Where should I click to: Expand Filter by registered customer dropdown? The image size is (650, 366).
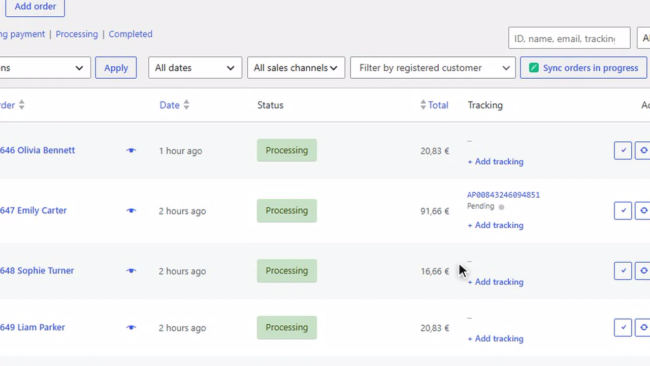(433, 68)
